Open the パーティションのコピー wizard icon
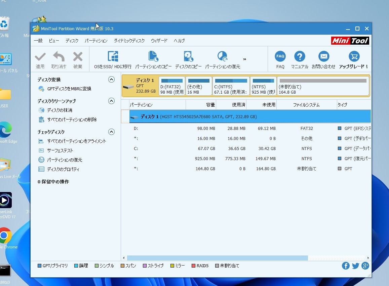Screen dimensions: 389x286 pyautogui.click(x=153, y=57)
